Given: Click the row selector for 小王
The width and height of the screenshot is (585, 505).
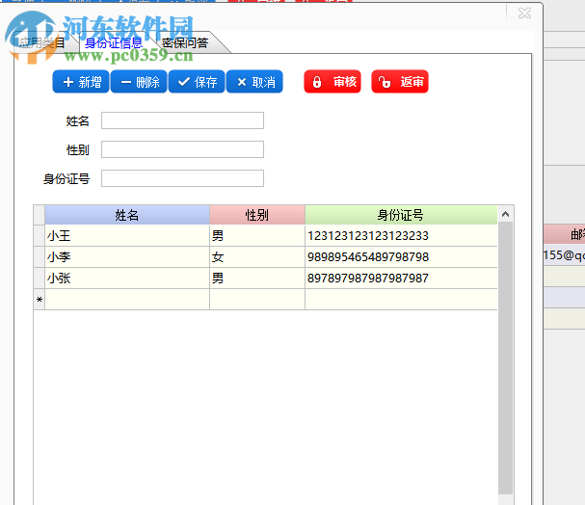Looking at the screenshot, I should [40, 235].
